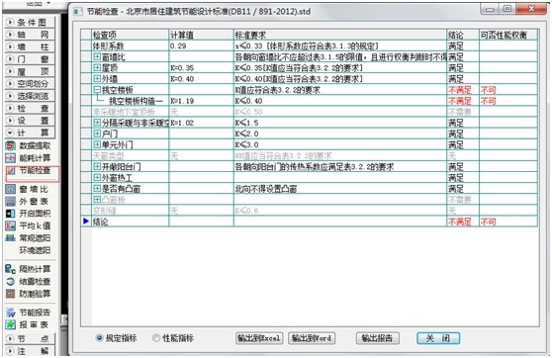Click the 输出报告 button

tap(377, 338)
